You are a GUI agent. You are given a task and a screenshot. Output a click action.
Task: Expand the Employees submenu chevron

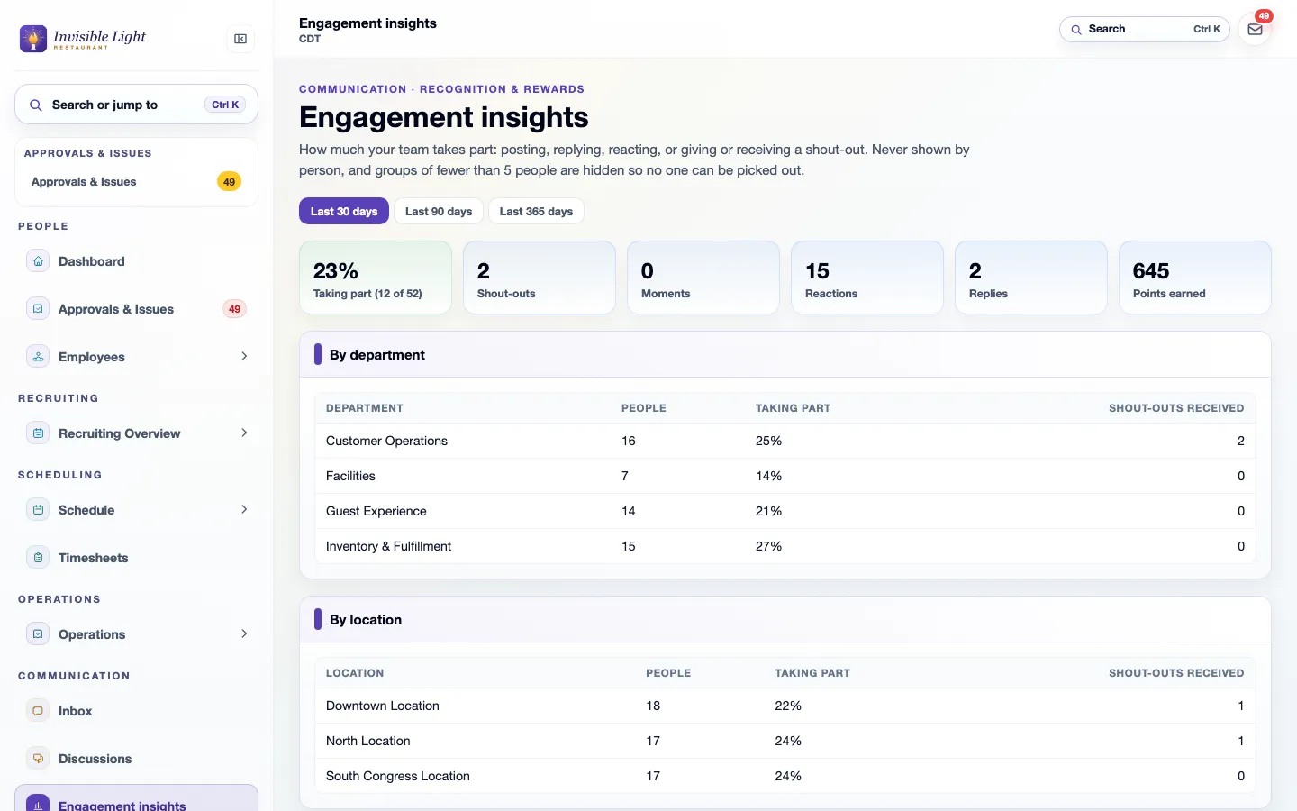pyautogui.click(x=244, y=357)
